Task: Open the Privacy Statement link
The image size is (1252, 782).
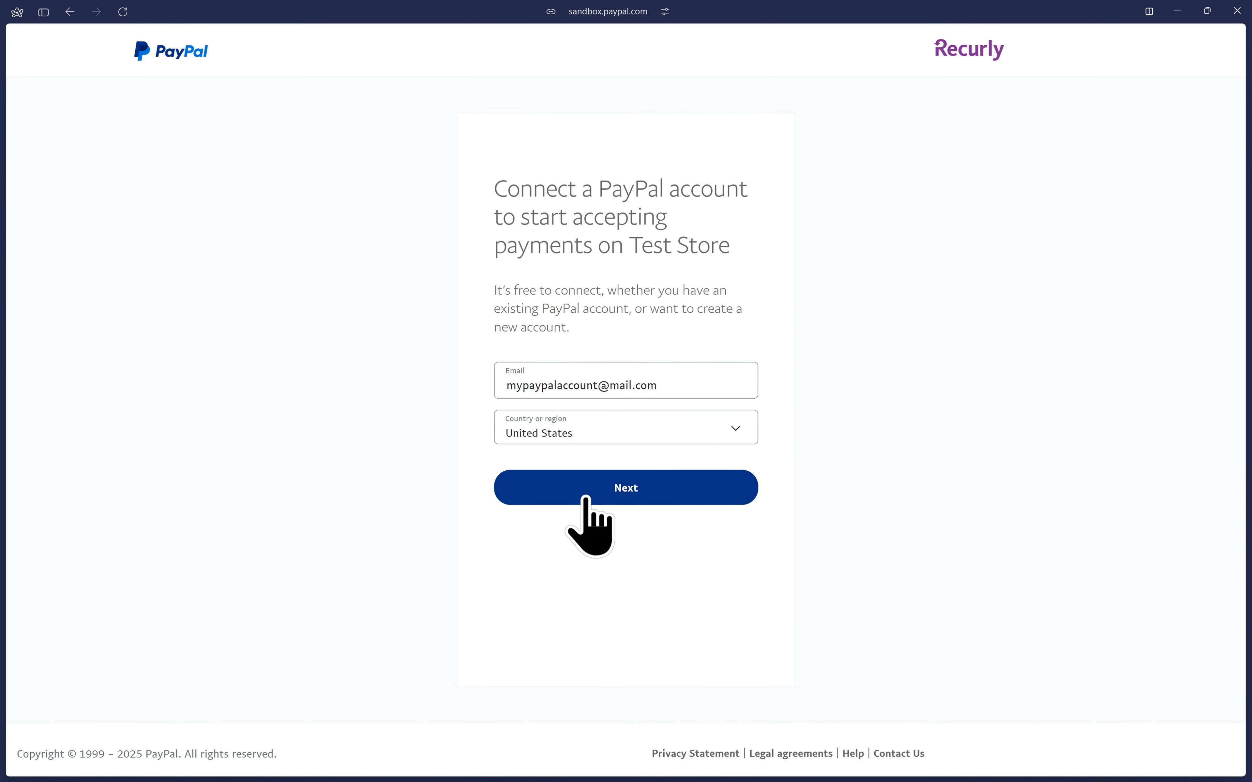Action: point(695,754)
